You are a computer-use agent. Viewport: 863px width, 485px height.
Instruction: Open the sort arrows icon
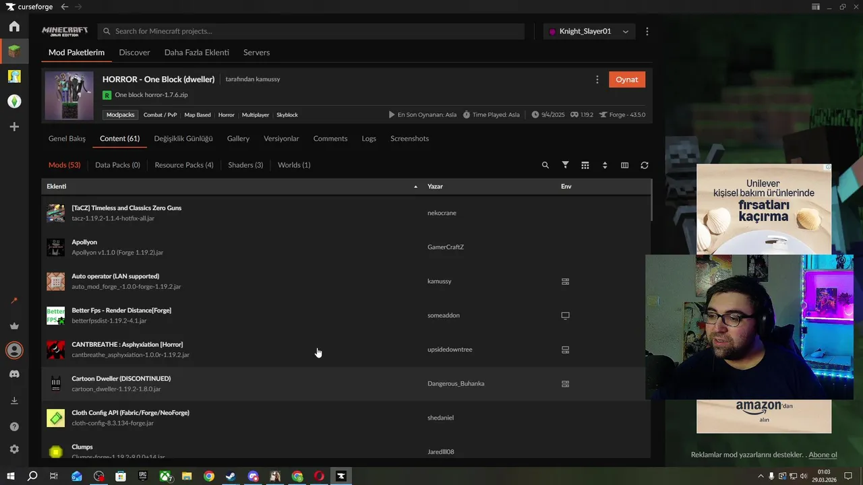click(x=605, y=165)
